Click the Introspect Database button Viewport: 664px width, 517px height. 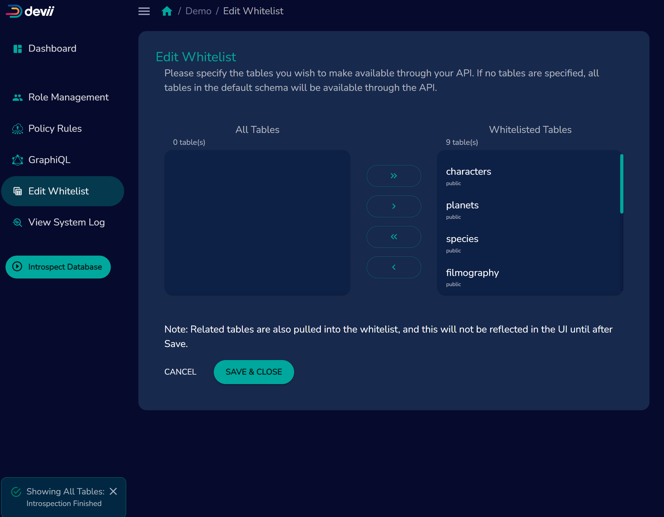[x=58, y=267]
